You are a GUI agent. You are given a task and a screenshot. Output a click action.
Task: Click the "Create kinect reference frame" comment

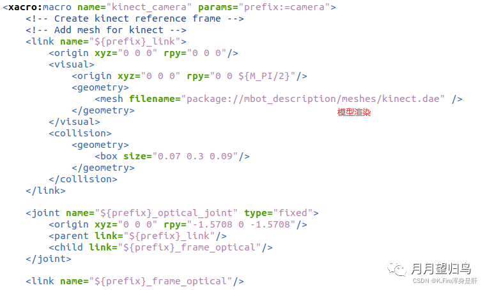(135, 18)
